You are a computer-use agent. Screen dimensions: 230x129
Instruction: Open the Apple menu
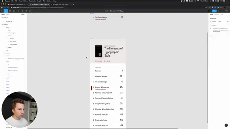click(x=3, y=1)
